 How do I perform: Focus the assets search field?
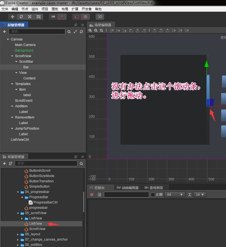coord(46,163)
